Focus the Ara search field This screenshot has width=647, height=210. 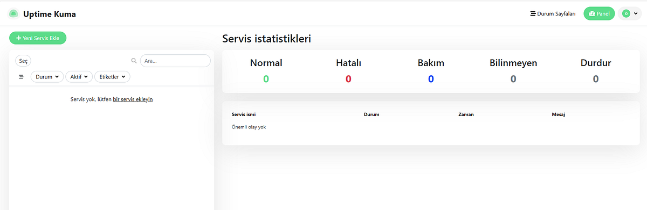coord(175,61)
